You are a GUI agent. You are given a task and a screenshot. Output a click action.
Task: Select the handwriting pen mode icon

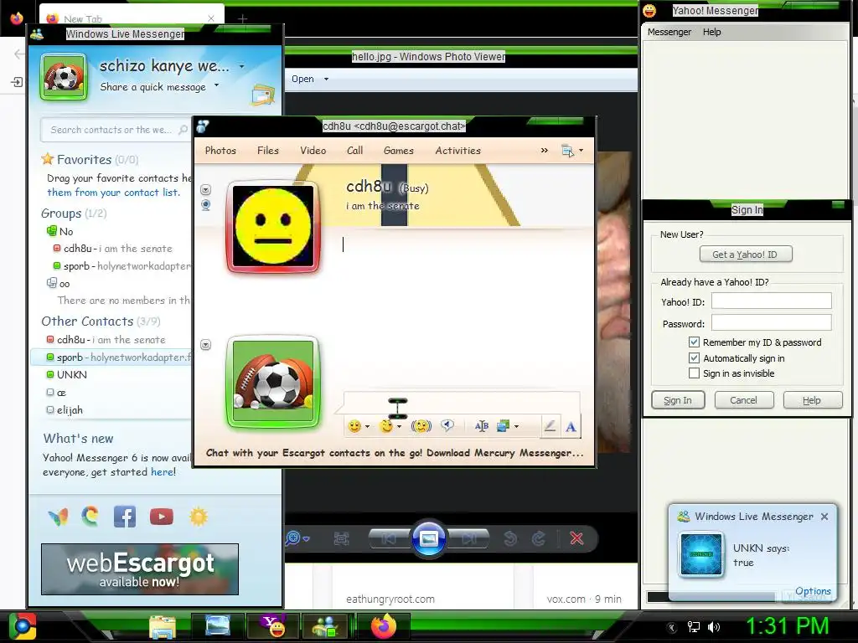point(550,426)
